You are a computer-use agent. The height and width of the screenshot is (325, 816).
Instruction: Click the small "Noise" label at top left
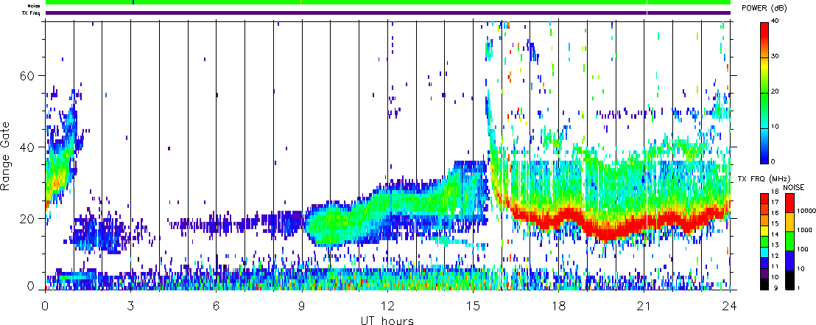[35, 6]
